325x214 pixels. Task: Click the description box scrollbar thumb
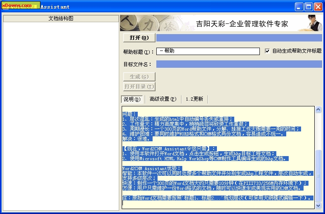click(318, 176)
